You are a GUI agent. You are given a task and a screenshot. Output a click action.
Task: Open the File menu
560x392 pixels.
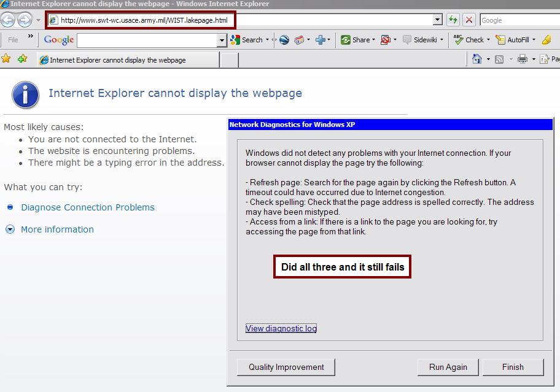tap(13, 40)
